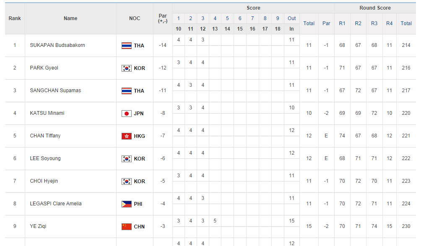The width and height of the screenshot is (421, 246).
Task: Click the Out column header
Action: coord(291,18)
